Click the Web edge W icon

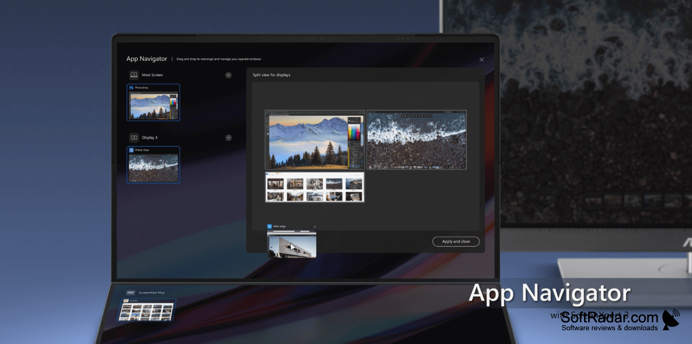pos(270,226)
